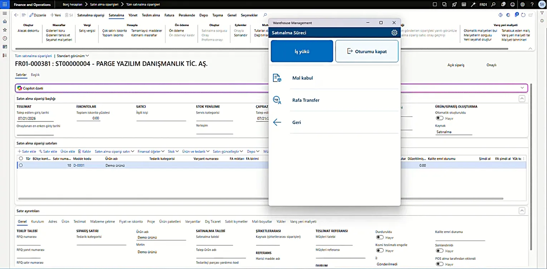This screenshot has height=269, width=547.
Task: Toggle POS alma tarafından eklendi switch
Action: (439, 264)
